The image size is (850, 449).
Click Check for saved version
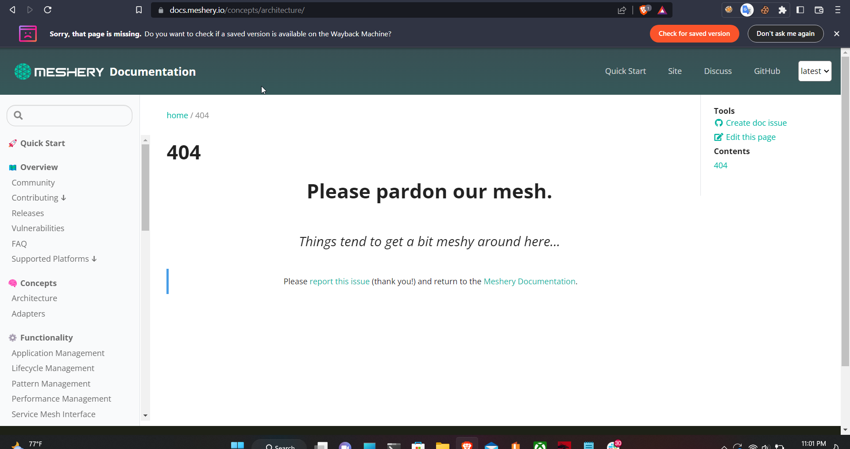tap(694, 33)
